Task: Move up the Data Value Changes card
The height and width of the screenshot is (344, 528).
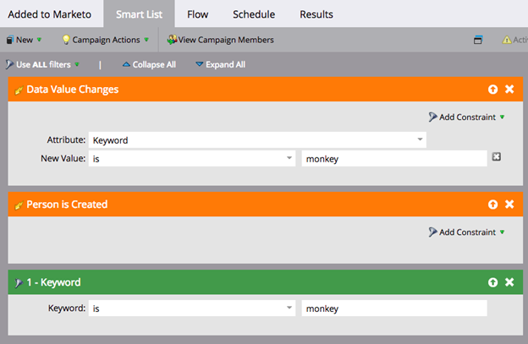Action: coord(492,89)
